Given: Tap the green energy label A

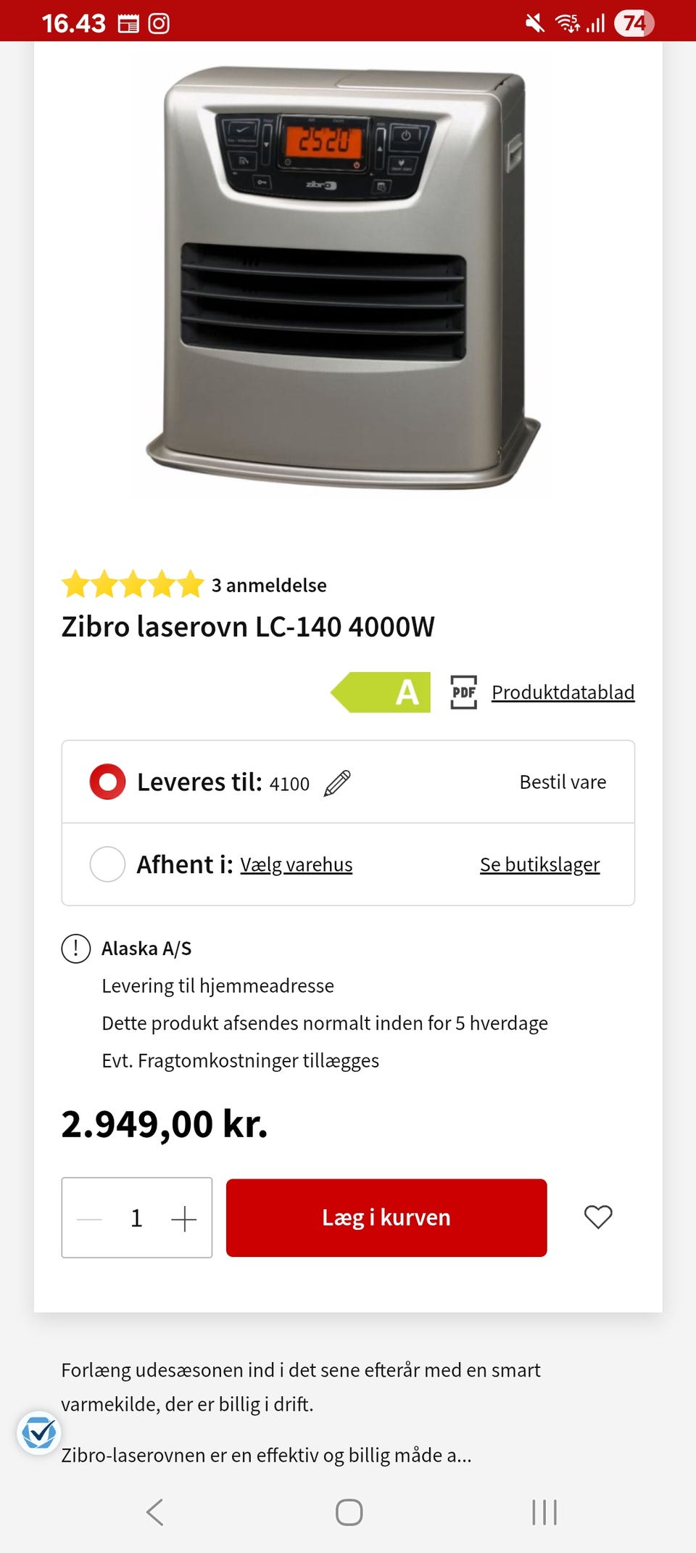Looking at the screenshot, I should [x=381, y=692].
